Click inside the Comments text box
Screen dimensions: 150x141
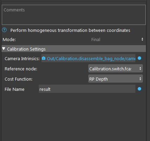(x=74, y=15)
